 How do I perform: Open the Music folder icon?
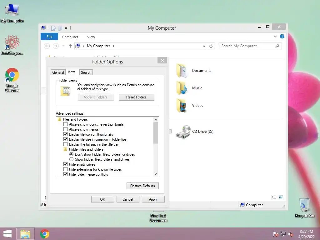pos(182,88)
